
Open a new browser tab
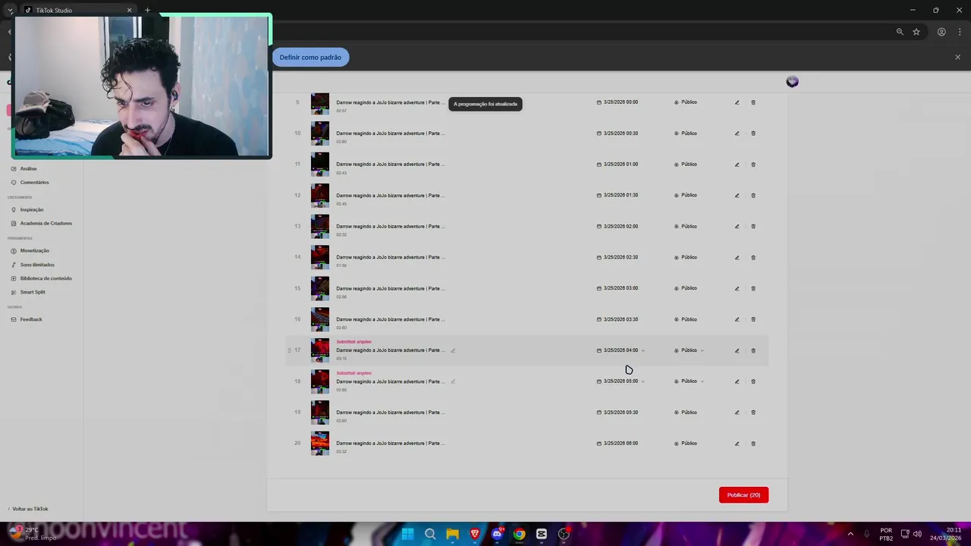[x=148, y=10]
